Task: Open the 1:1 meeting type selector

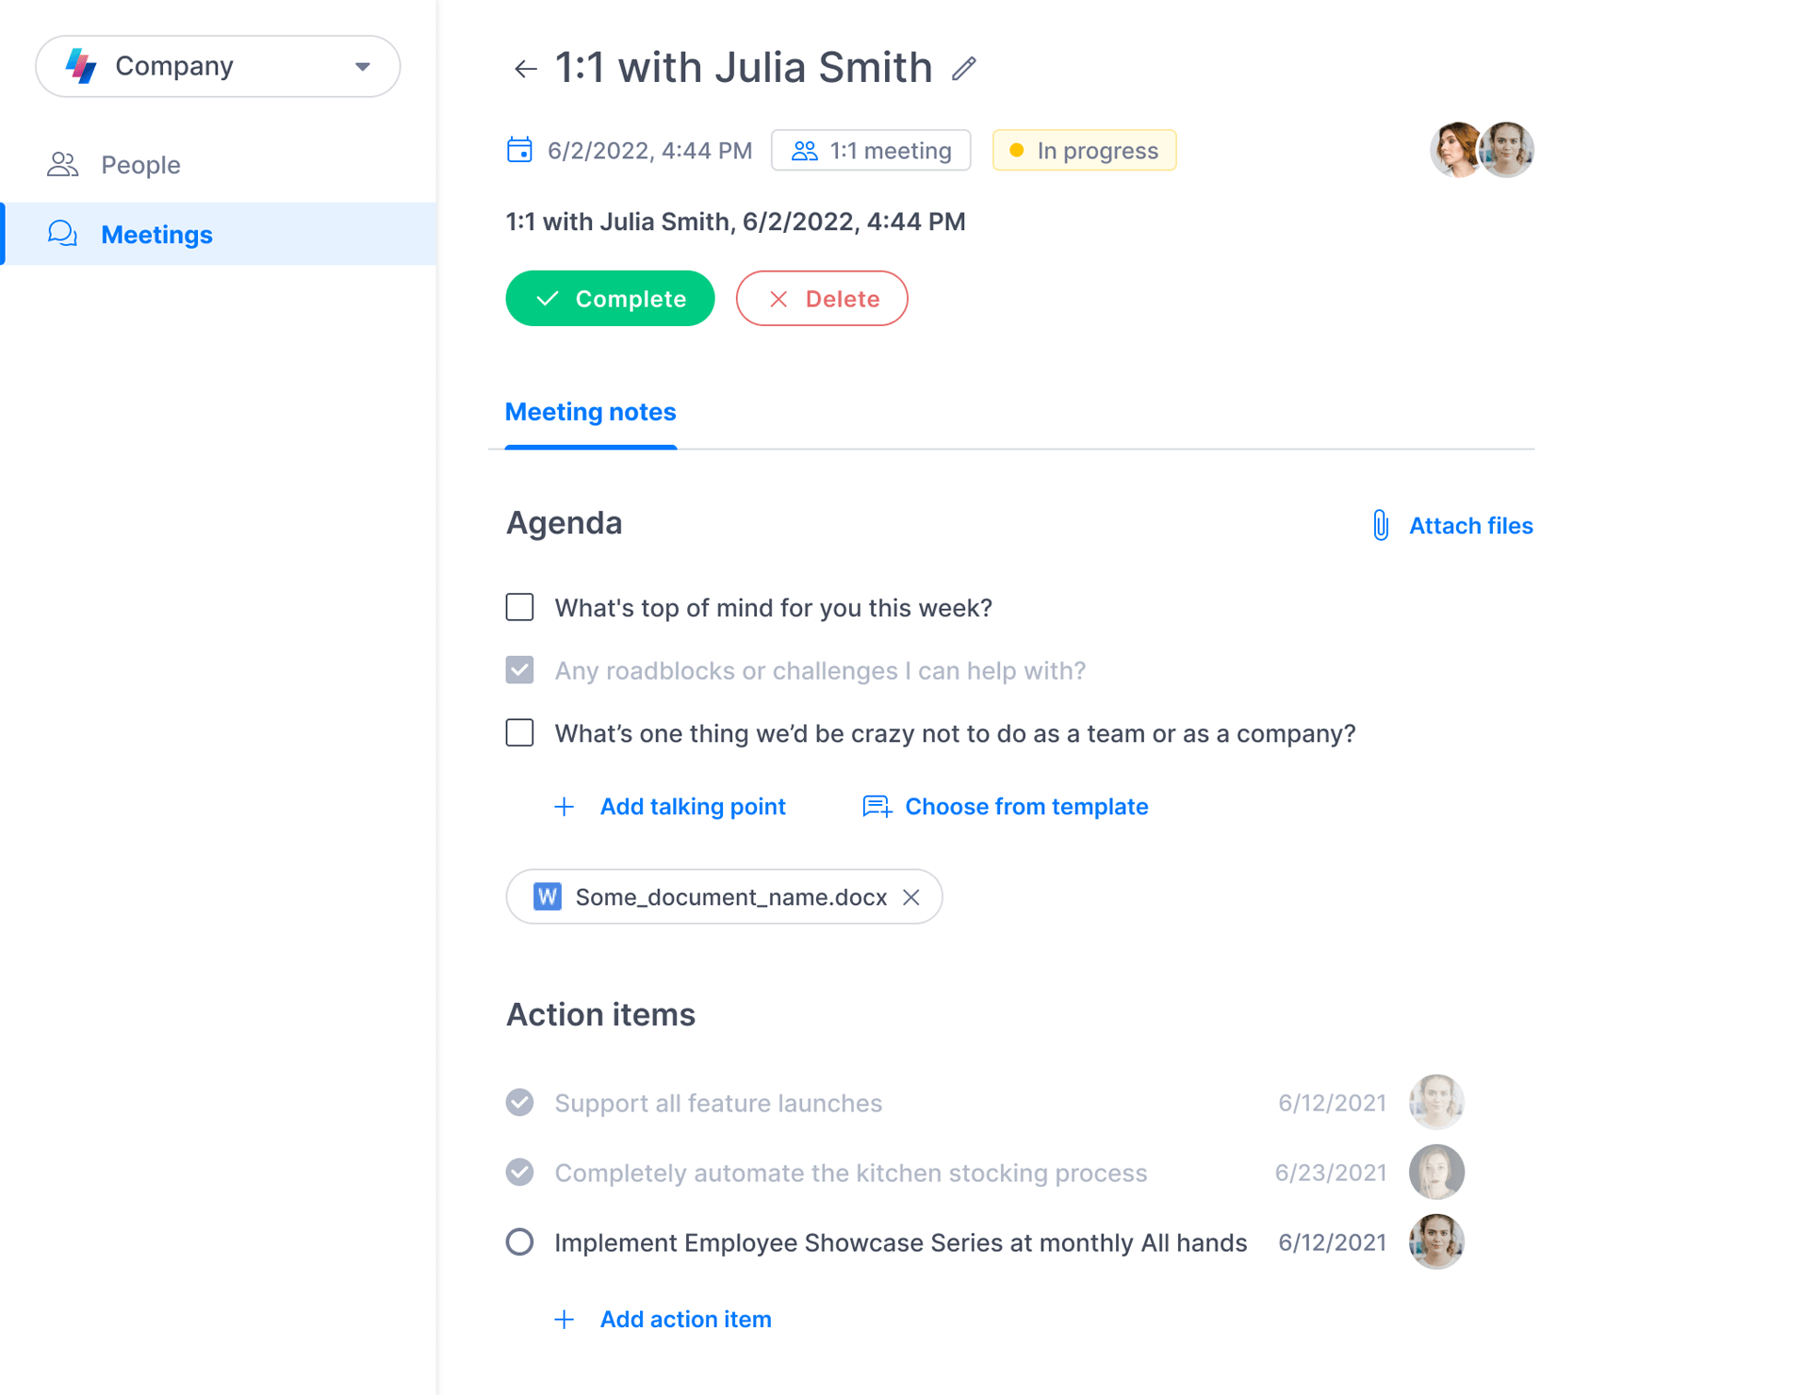Action: pyautogui.click(x=871, y=151)
